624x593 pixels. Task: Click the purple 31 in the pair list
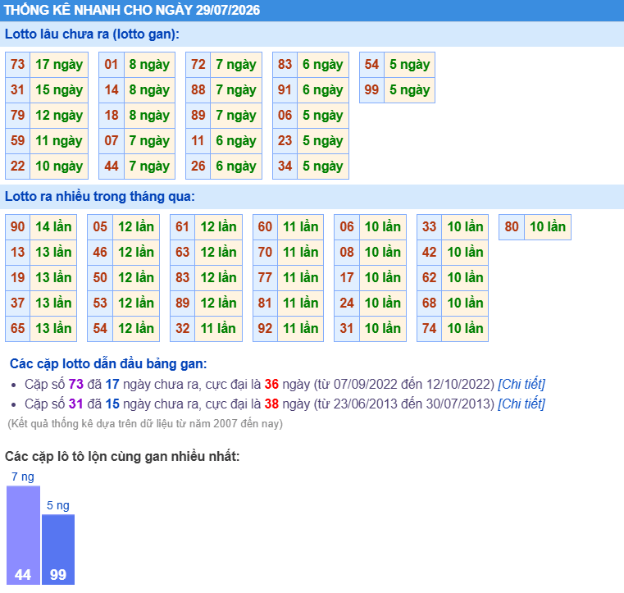75,404
